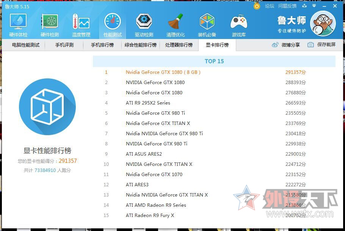Click the 显卡性能排行榜 heading
Viewport: 345px width, 231px height.
47,151
